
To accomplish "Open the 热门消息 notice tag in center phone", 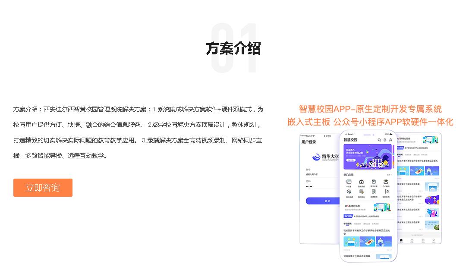I will tap(348, 216).
